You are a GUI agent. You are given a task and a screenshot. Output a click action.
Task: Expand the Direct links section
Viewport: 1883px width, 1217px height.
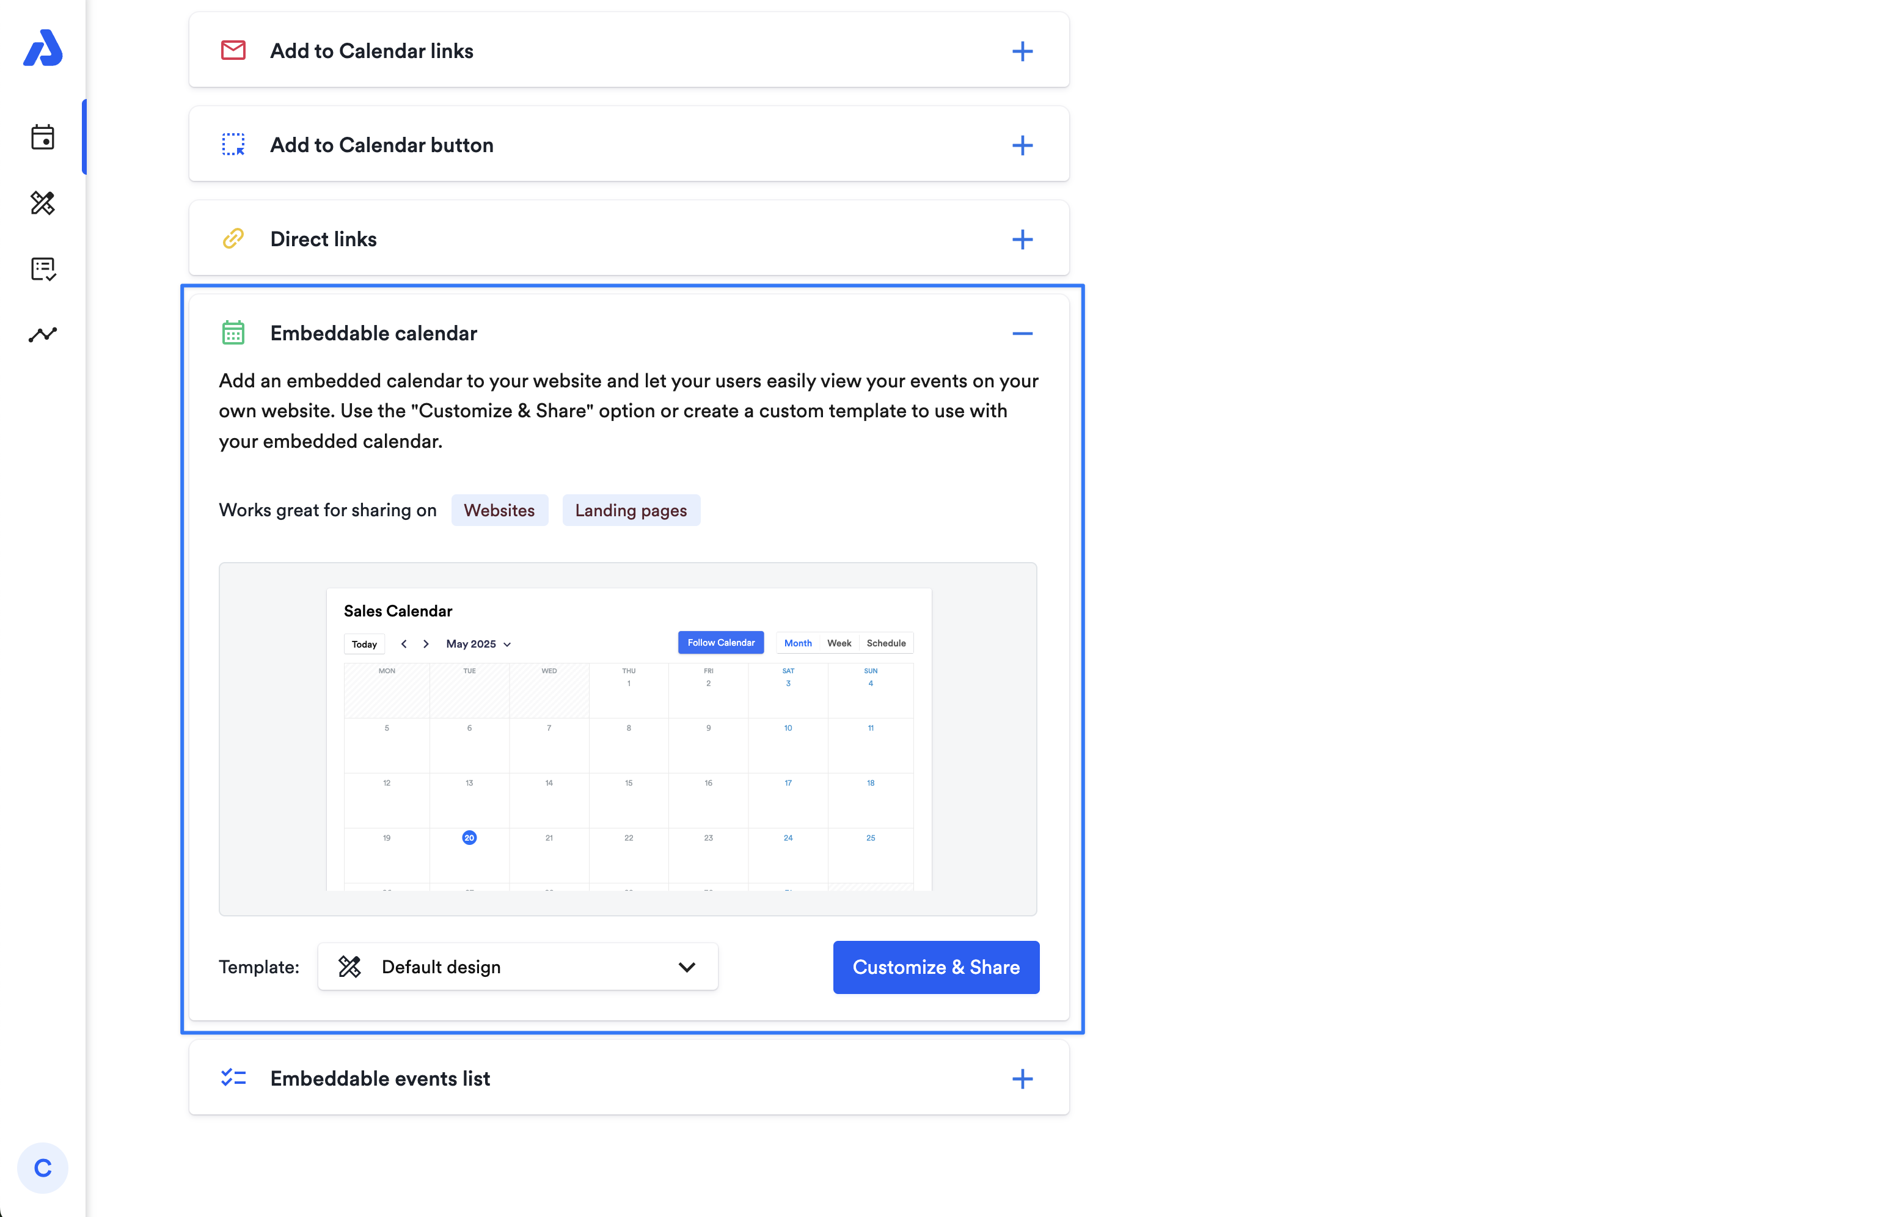(1022, 239)
